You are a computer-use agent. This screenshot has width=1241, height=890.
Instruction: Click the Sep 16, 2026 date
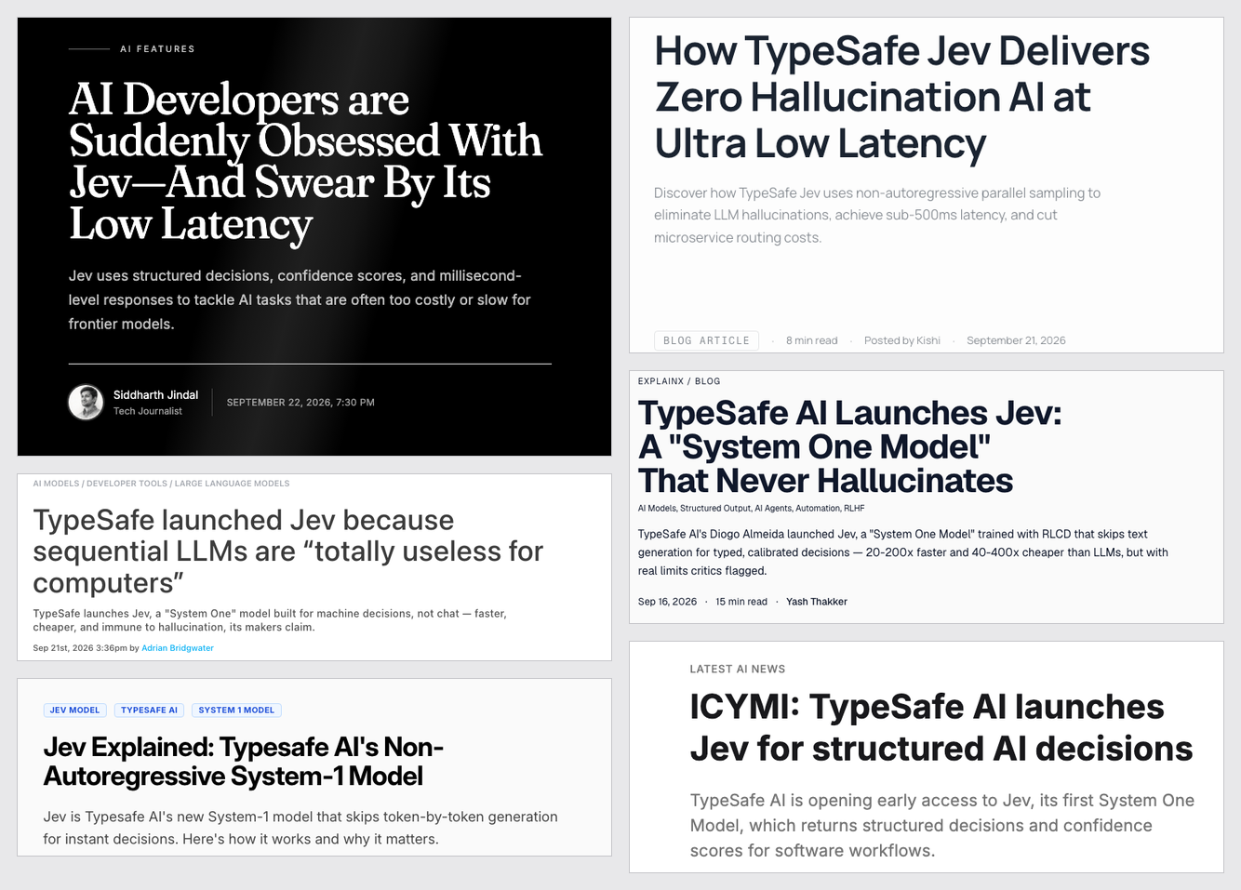tap(667, 602)
